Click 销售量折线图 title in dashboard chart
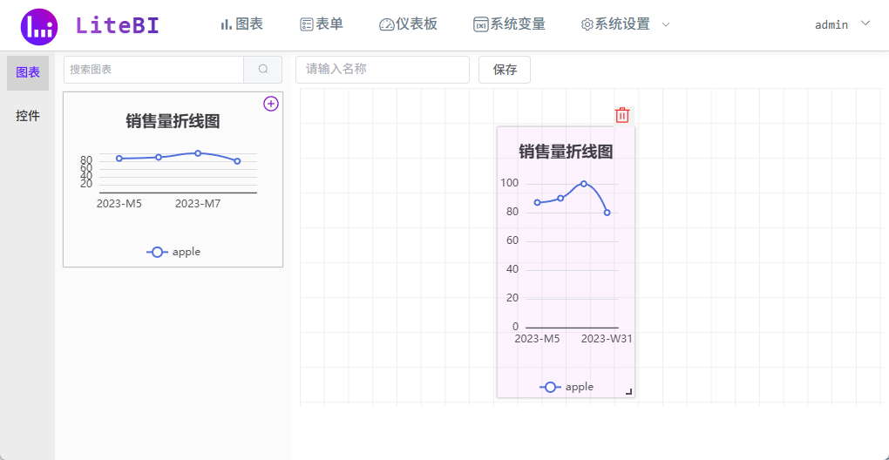Screen dimensions: 889x460 point(566,152)
